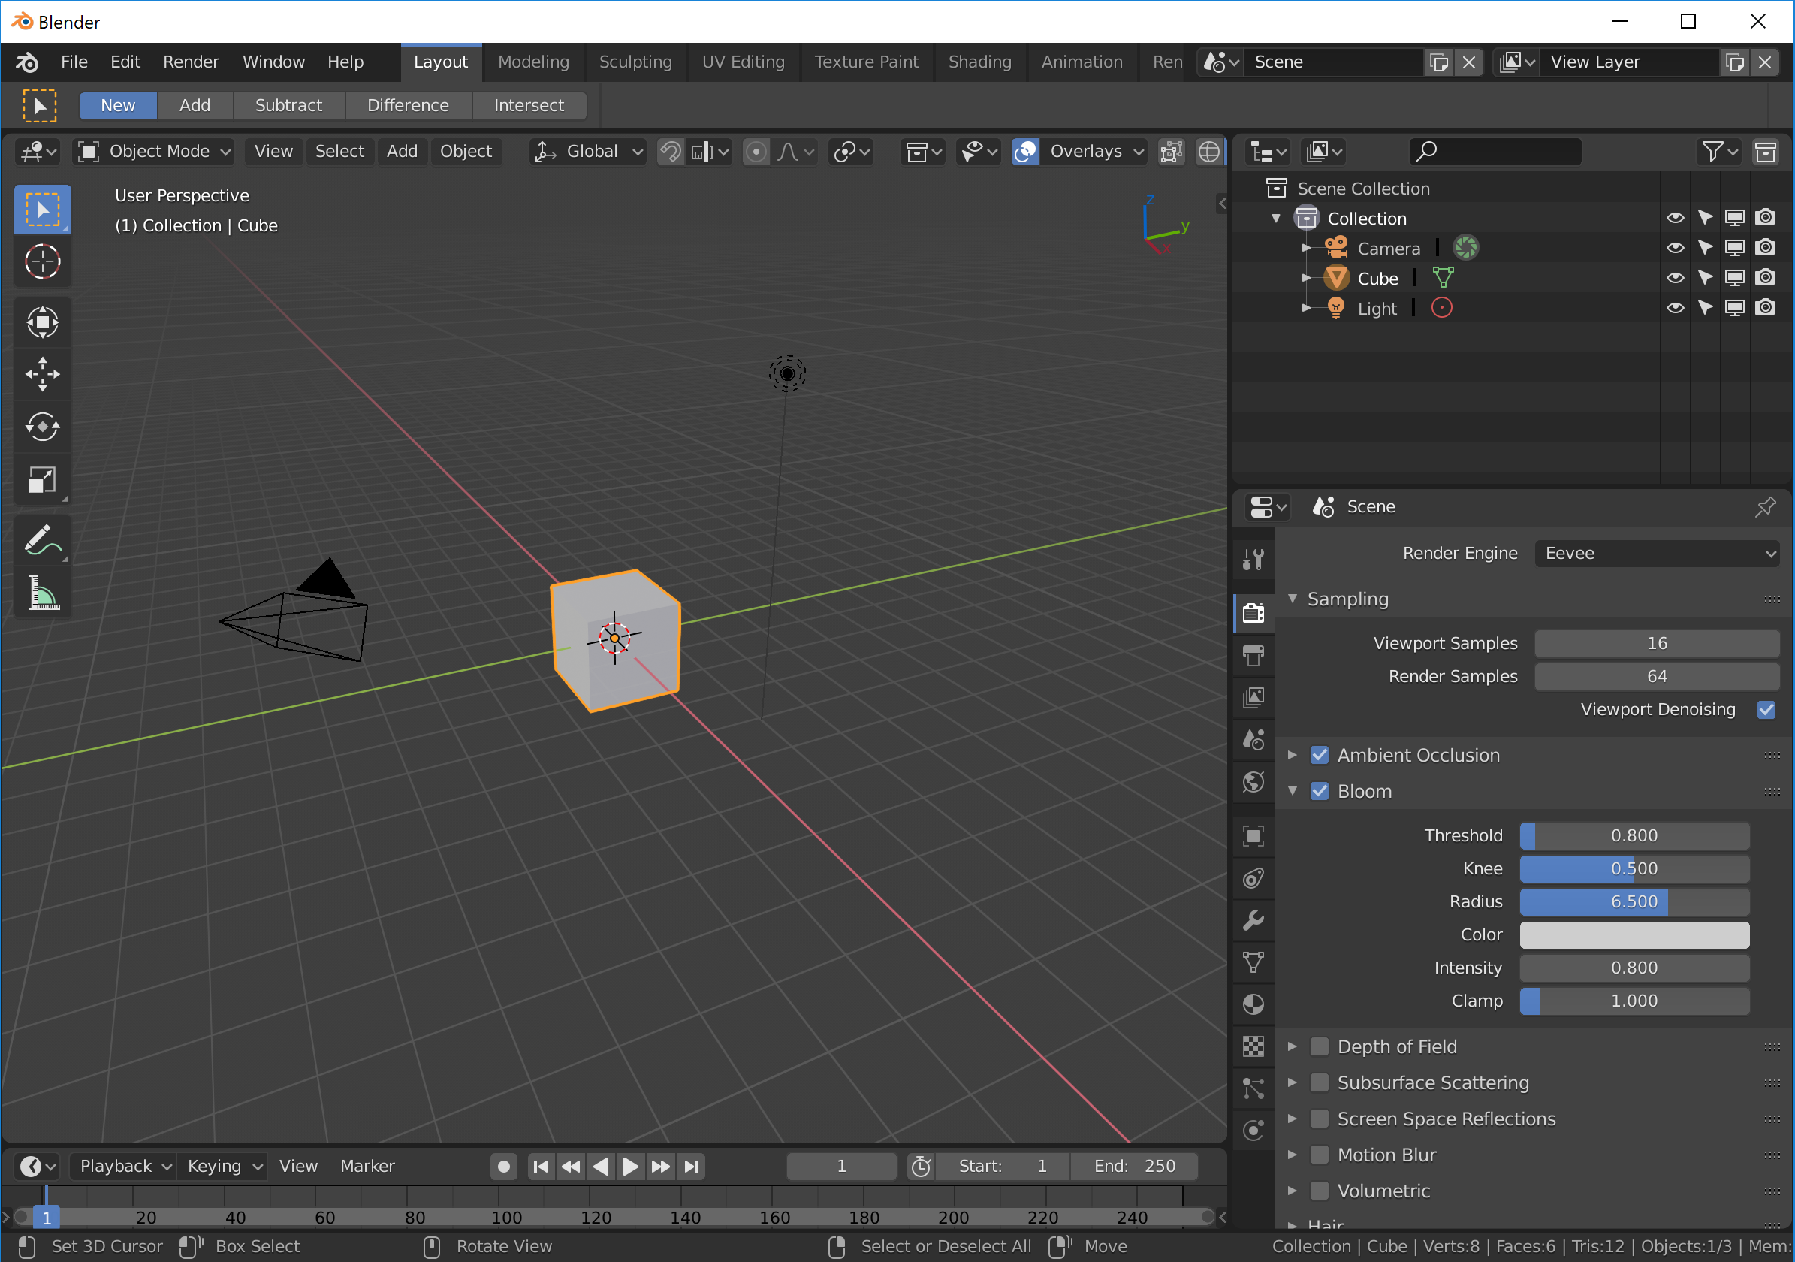Select the Measure tool
This screenshot has height=1262, width=1795.
(42, 593)
